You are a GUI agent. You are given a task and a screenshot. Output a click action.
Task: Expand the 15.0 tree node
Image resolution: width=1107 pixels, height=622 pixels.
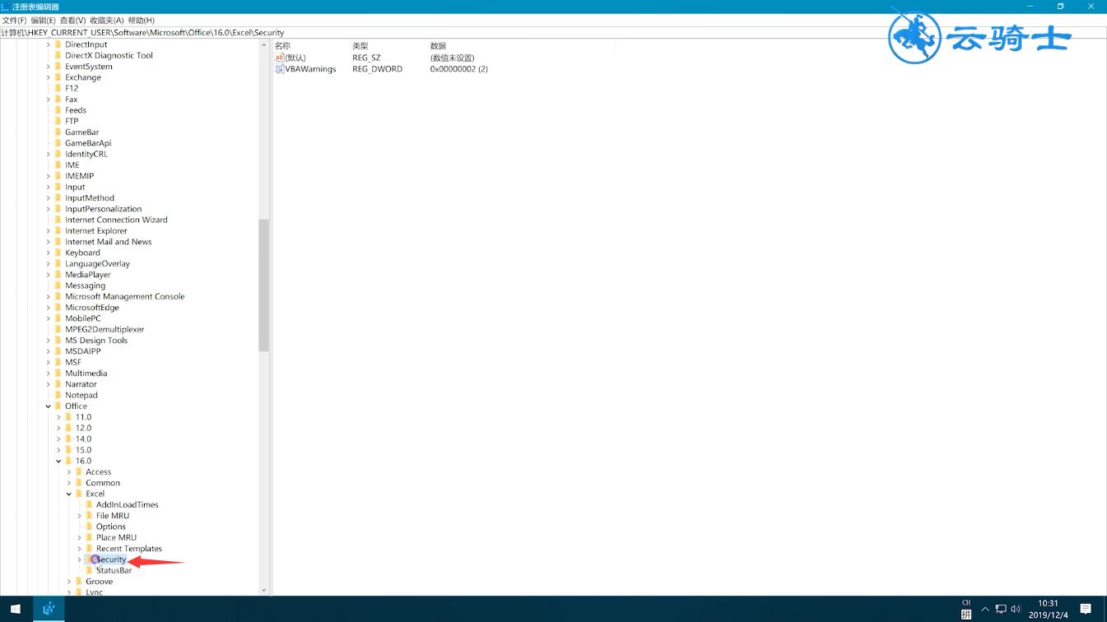[x=58, y=450]
